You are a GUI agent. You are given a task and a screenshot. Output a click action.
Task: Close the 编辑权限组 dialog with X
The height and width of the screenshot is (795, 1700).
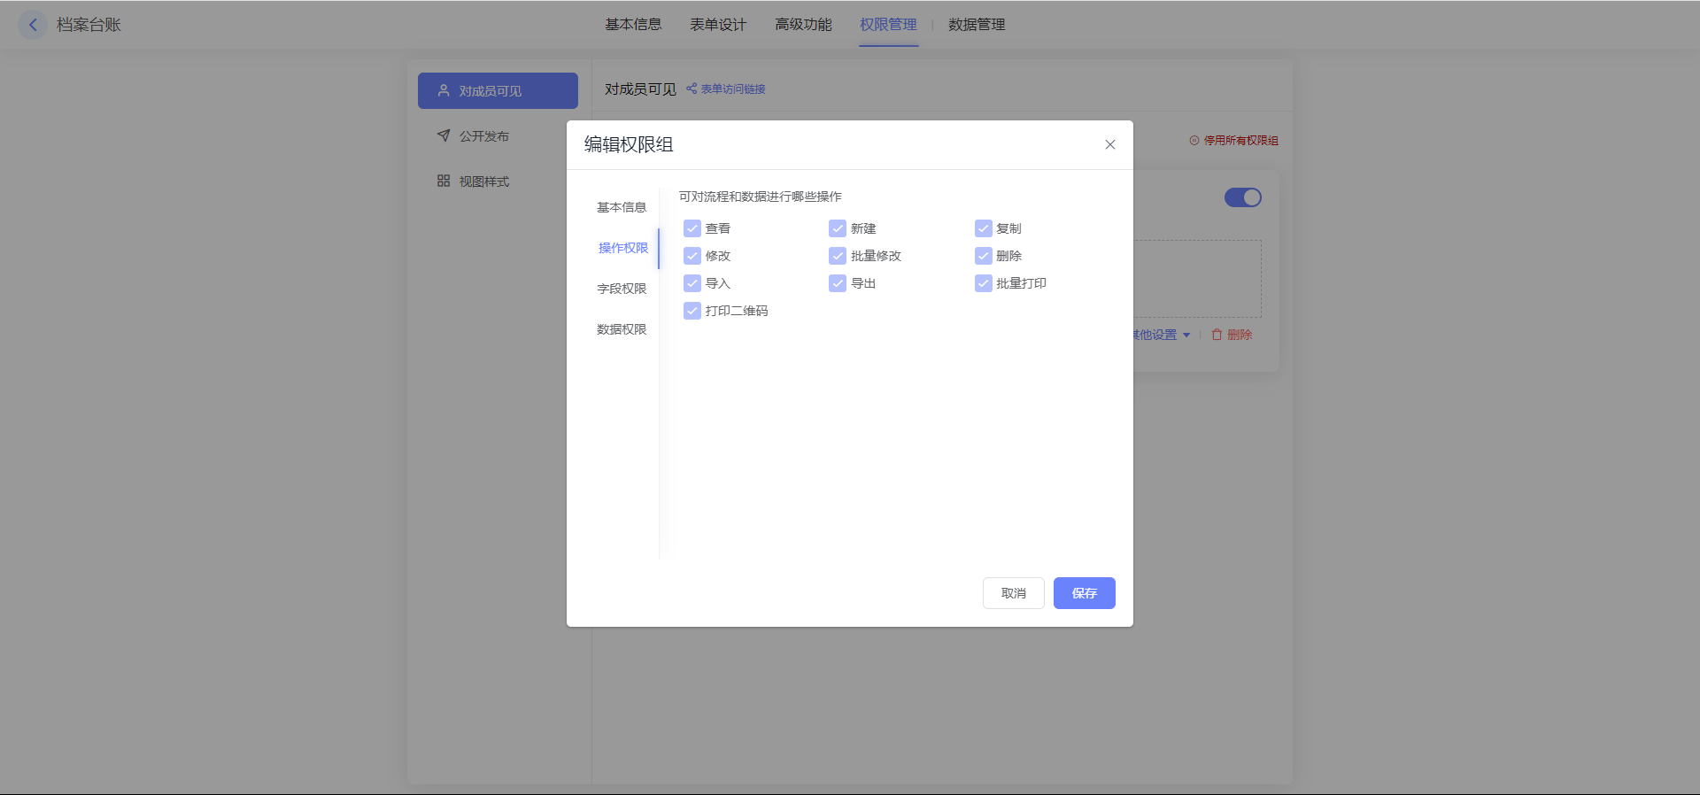1109,144
